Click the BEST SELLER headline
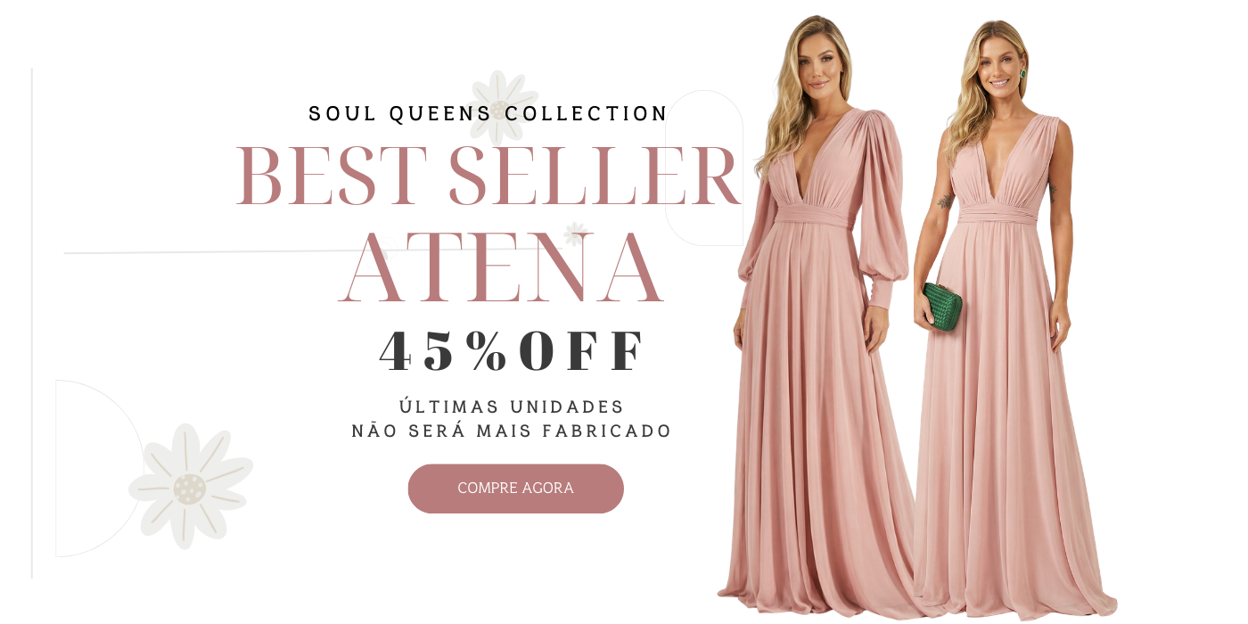 [488, 176]
